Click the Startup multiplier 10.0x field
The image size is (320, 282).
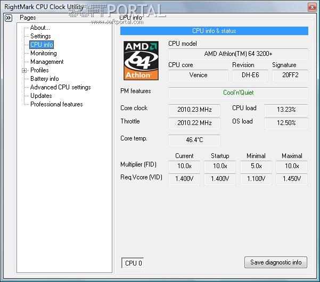pos(220,167)
